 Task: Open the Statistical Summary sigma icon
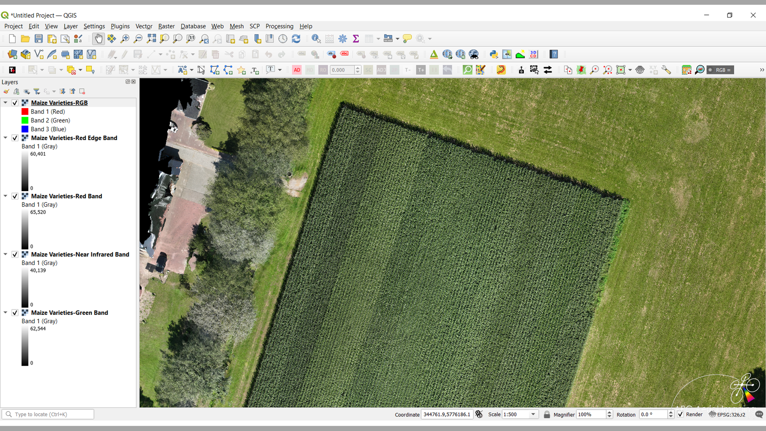(x=356, y=39)
